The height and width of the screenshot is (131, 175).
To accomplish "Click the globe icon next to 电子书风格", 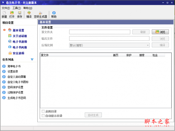I will point(10,47).
